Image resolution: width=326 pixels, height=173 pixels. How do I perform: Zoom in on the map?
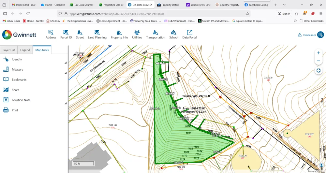click(x=319, y=53)
